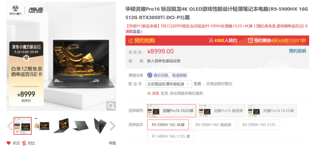The image size is (312, 148).
Task: Select the angled open laptop thumbnail
Action: [61, 126]
